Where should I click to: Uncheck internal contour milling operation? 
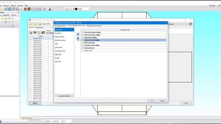click(83, 35)
